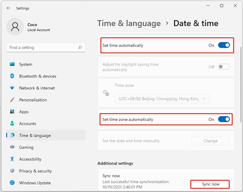Enable Adjust for daylight saving time automatically

pos(224,67)
